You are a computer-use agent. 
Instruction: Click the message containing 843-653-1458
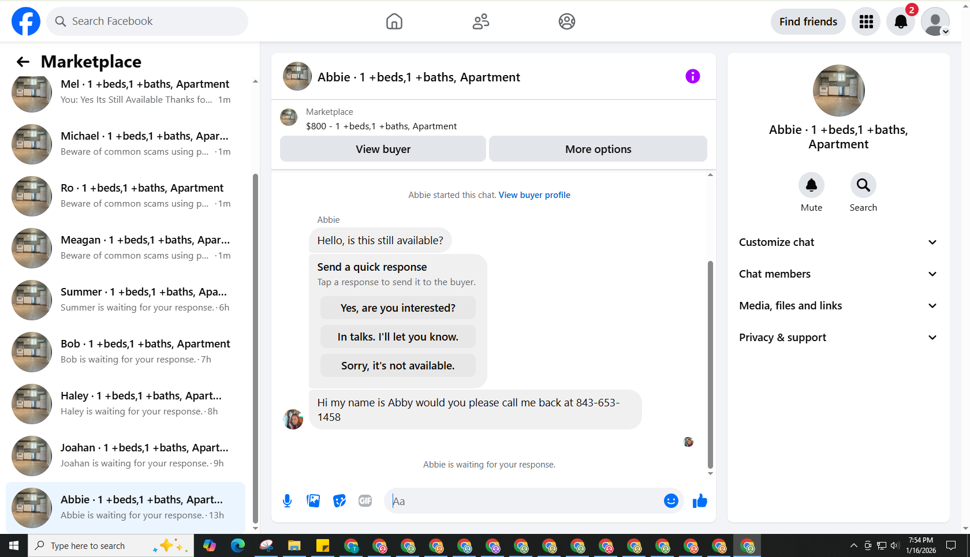point(475,410)
